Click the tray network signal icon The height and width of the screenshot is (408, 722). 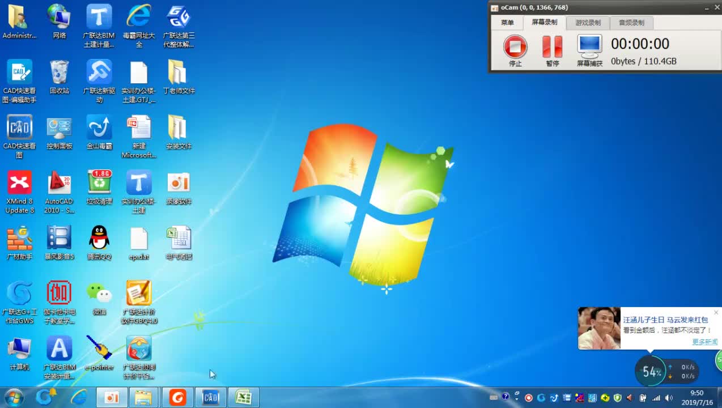coord(656,398)
